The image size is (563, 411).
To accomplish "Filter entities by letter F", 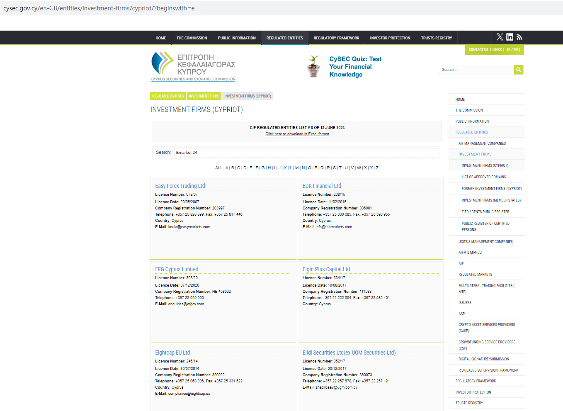I will click(257, 168).
